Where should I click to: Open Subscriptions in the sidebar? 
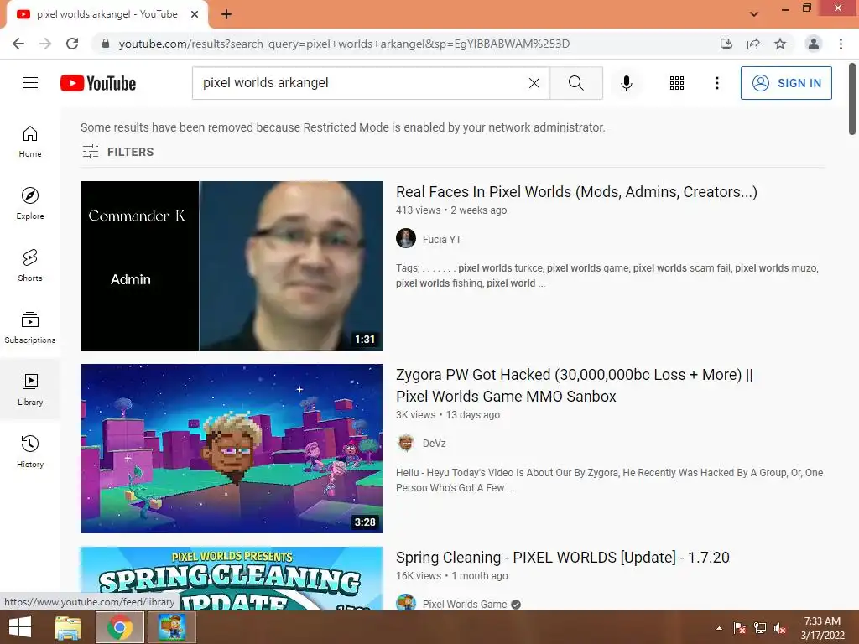coord(30,328)
